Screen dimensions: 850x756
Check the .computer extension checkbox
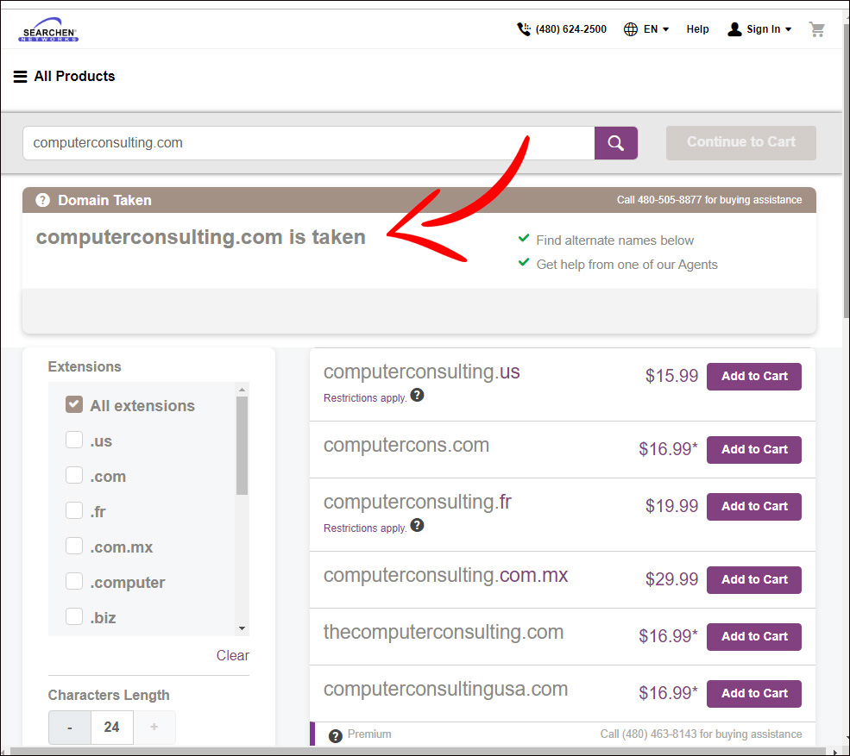(74, 581)
